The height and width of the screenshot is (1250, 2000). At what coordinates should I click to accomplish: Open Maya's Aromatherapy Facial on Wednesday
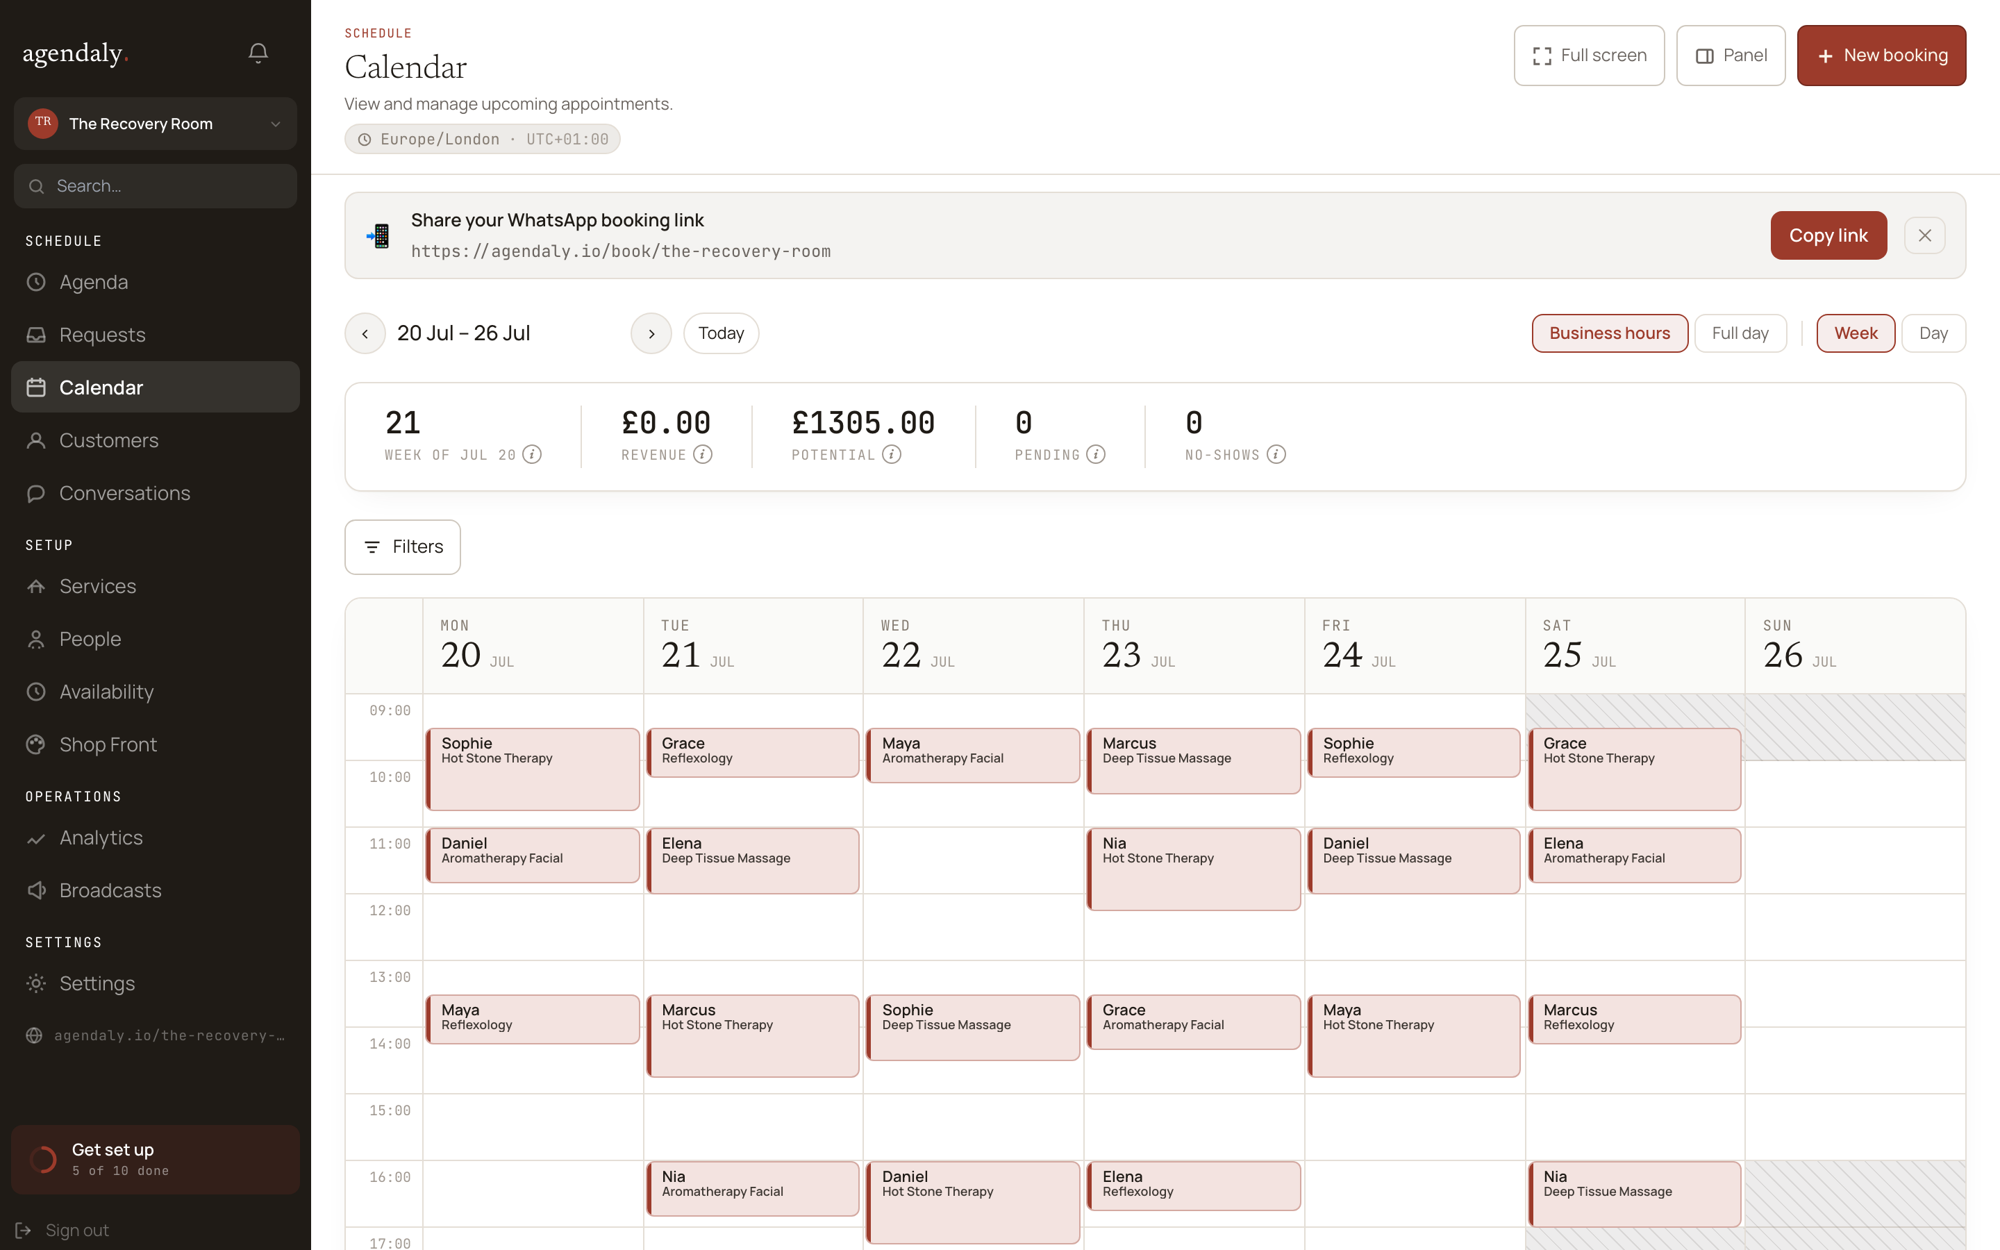click(974, 755)
